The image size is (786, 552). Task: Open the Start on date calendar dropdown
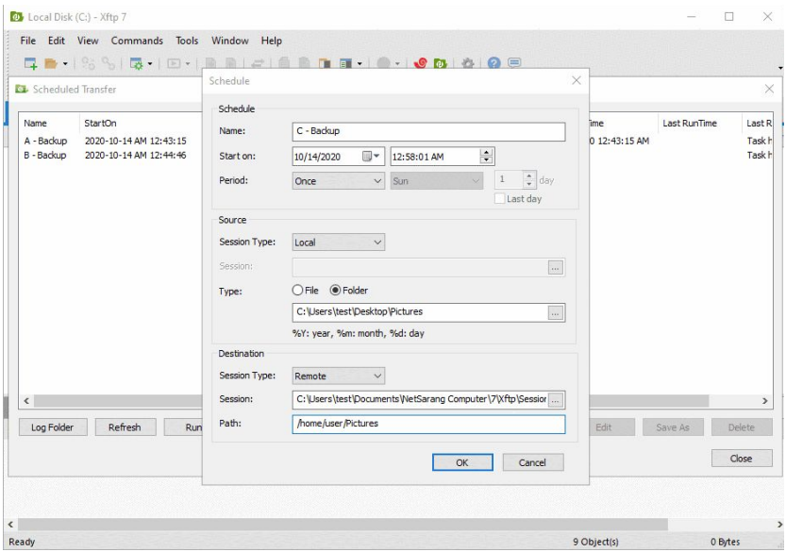[x=372, y=157]
